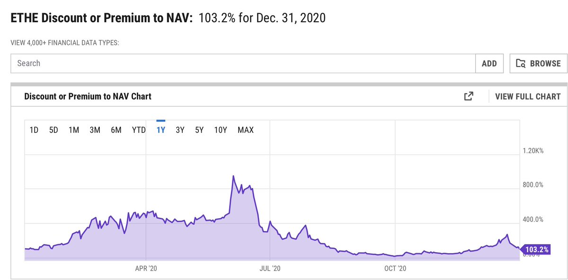The height and width of the screenshot is (280, 568).
Task: Click the ADD button
Action: click(489, 63)
